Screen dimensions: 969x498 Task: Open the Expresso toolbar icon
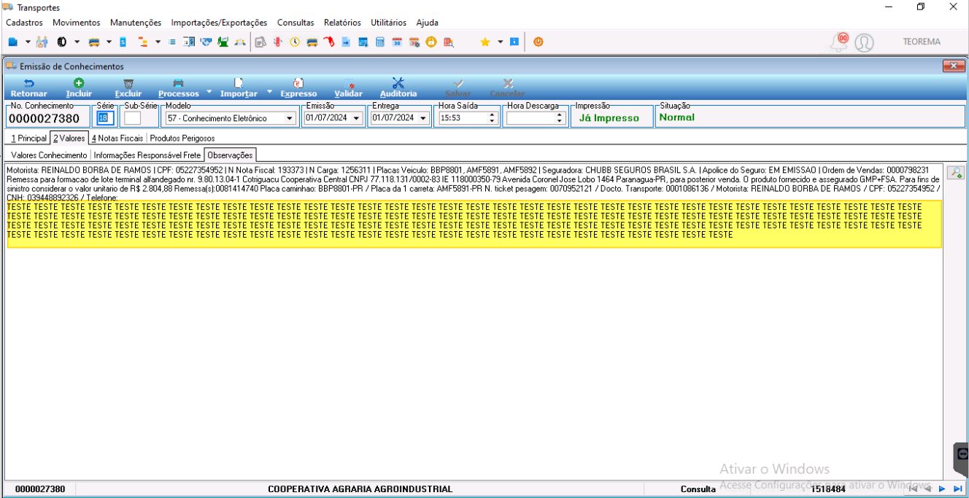[x=298, y=87]
